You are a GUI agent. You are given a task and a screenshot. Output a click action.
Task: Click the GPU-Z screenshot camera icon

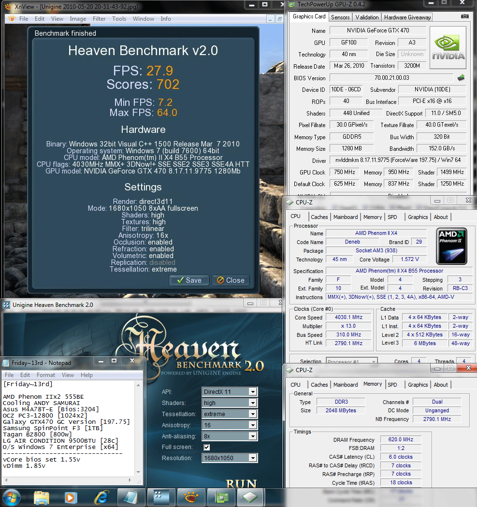coord(465,16)
